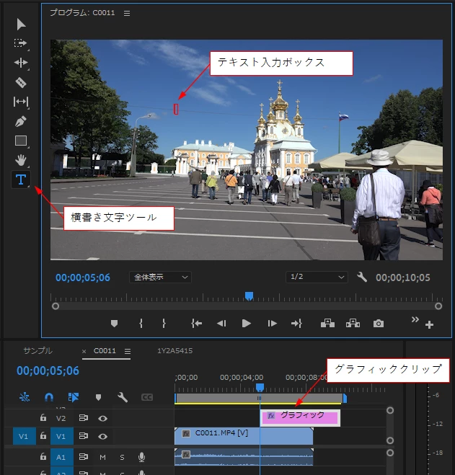Switch to the 1Y2A5415 tab
455x475 pixels.
(175, 351)
